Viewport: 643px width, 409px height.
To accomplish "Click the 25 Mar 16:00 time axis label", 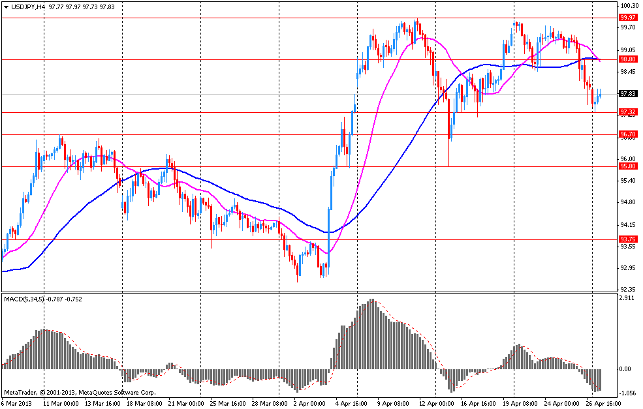I will pyautogui.click(x=228, y=404).
